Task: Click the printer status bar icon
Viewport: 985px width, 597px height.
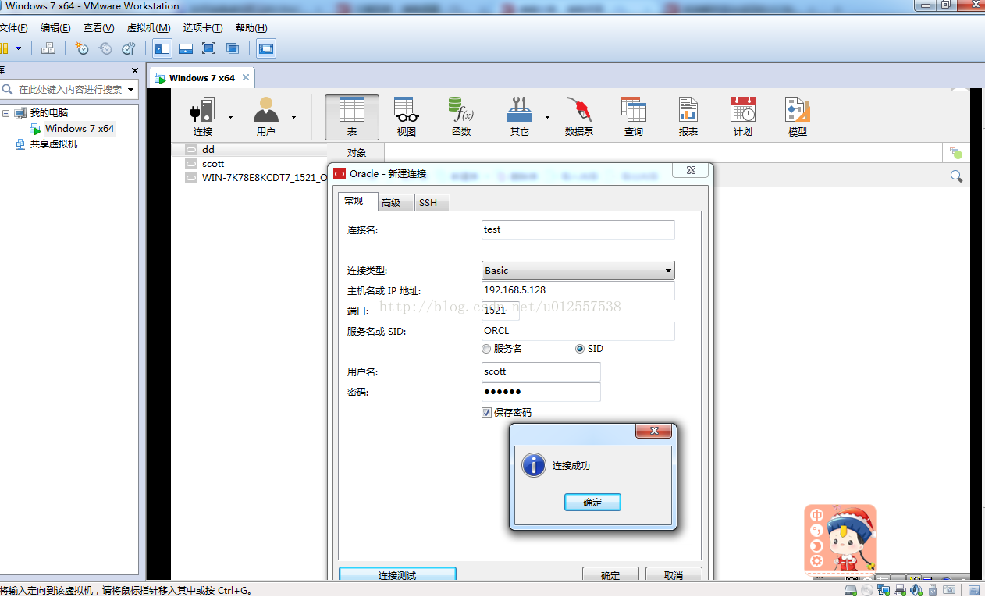Action: click(x=900, y=590)
